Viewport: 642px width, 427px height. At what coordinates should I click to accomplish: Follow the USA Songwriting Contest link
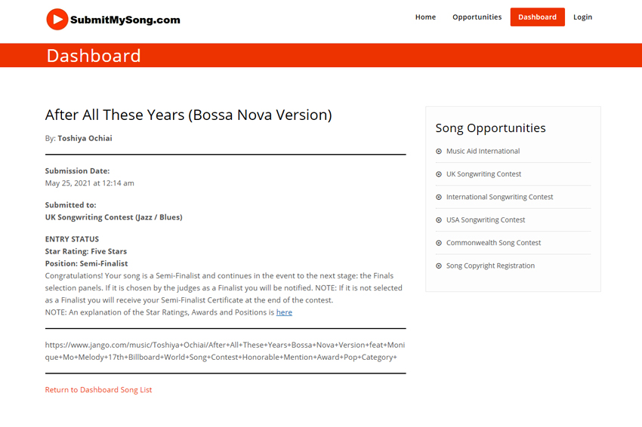pyautogui.click(x=486, y=220)
